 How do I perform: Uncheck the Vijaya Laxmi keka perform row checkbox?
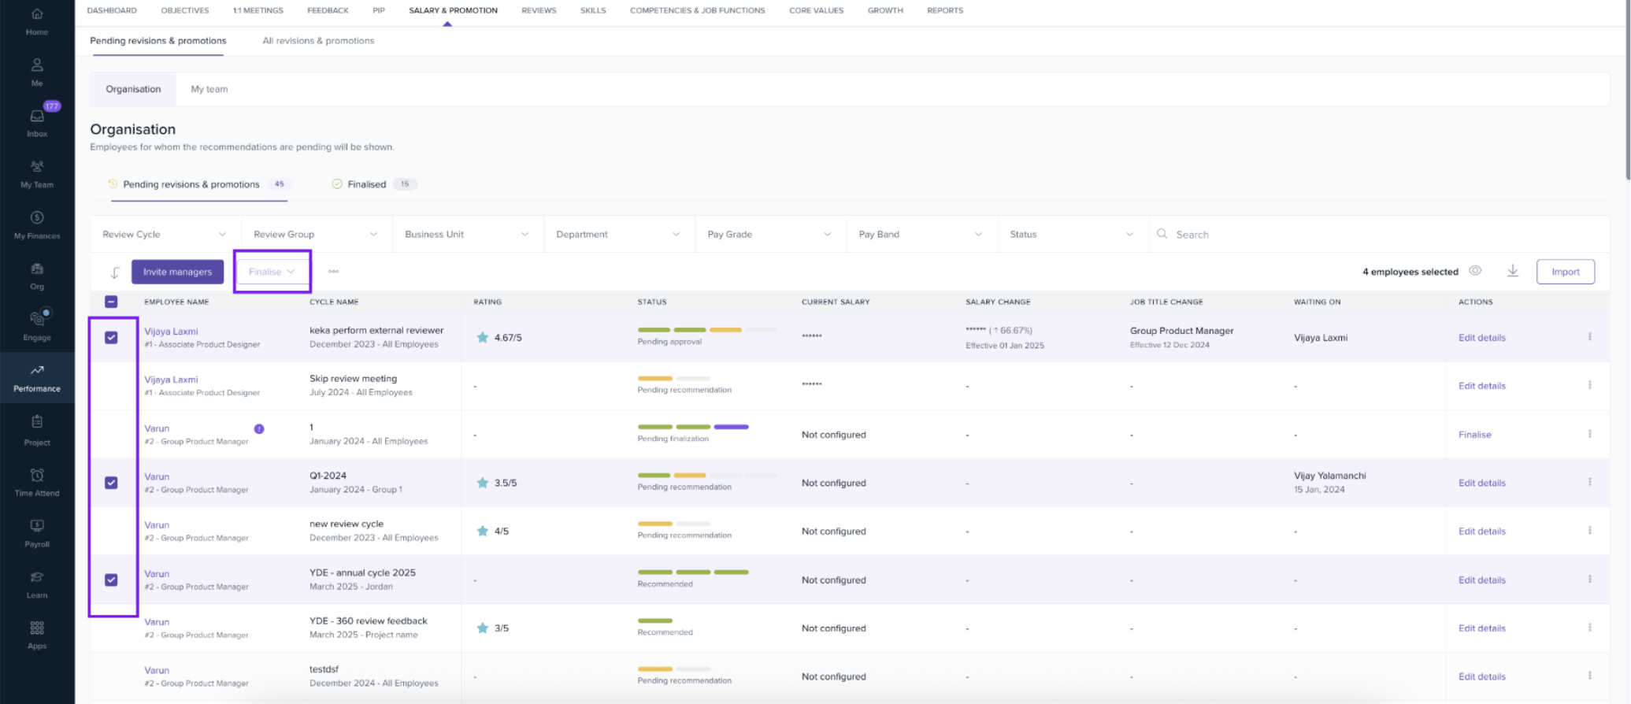[x=111, y=338]
